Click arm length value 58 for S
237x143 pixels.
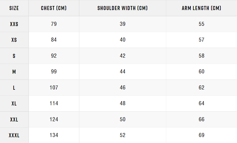pyautogui.click(x=201, y=56)
